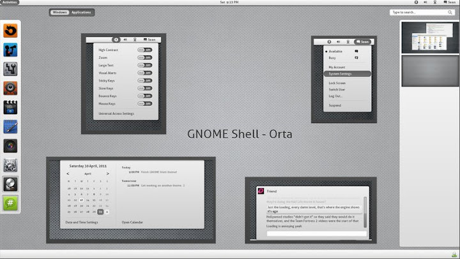460x259 pixels.
Task: Click Open Calendar link
Action: (132, 223)
